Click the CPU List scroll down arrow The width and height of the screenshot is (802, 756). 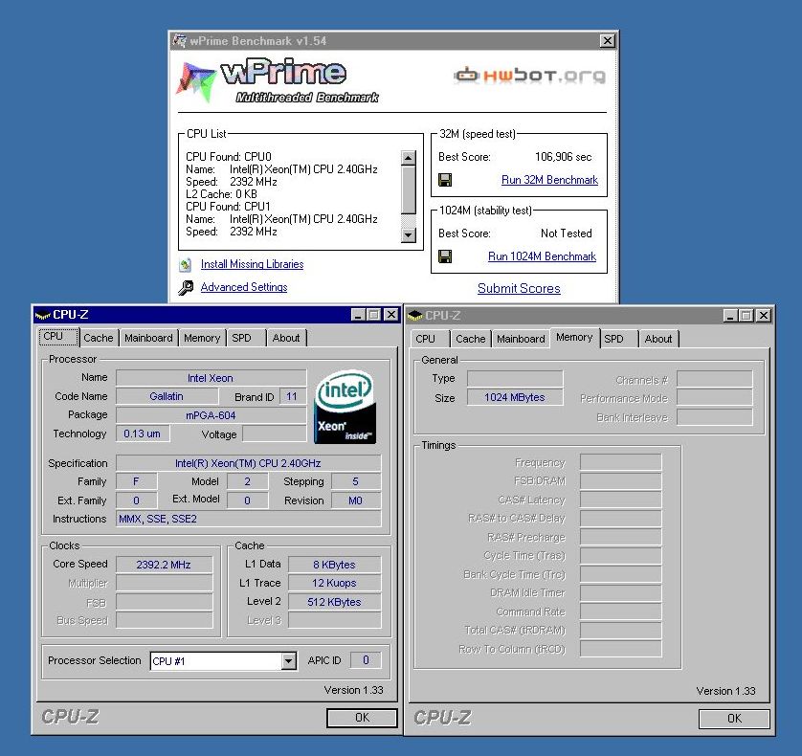pyautogui.click(x=408, y=235)
